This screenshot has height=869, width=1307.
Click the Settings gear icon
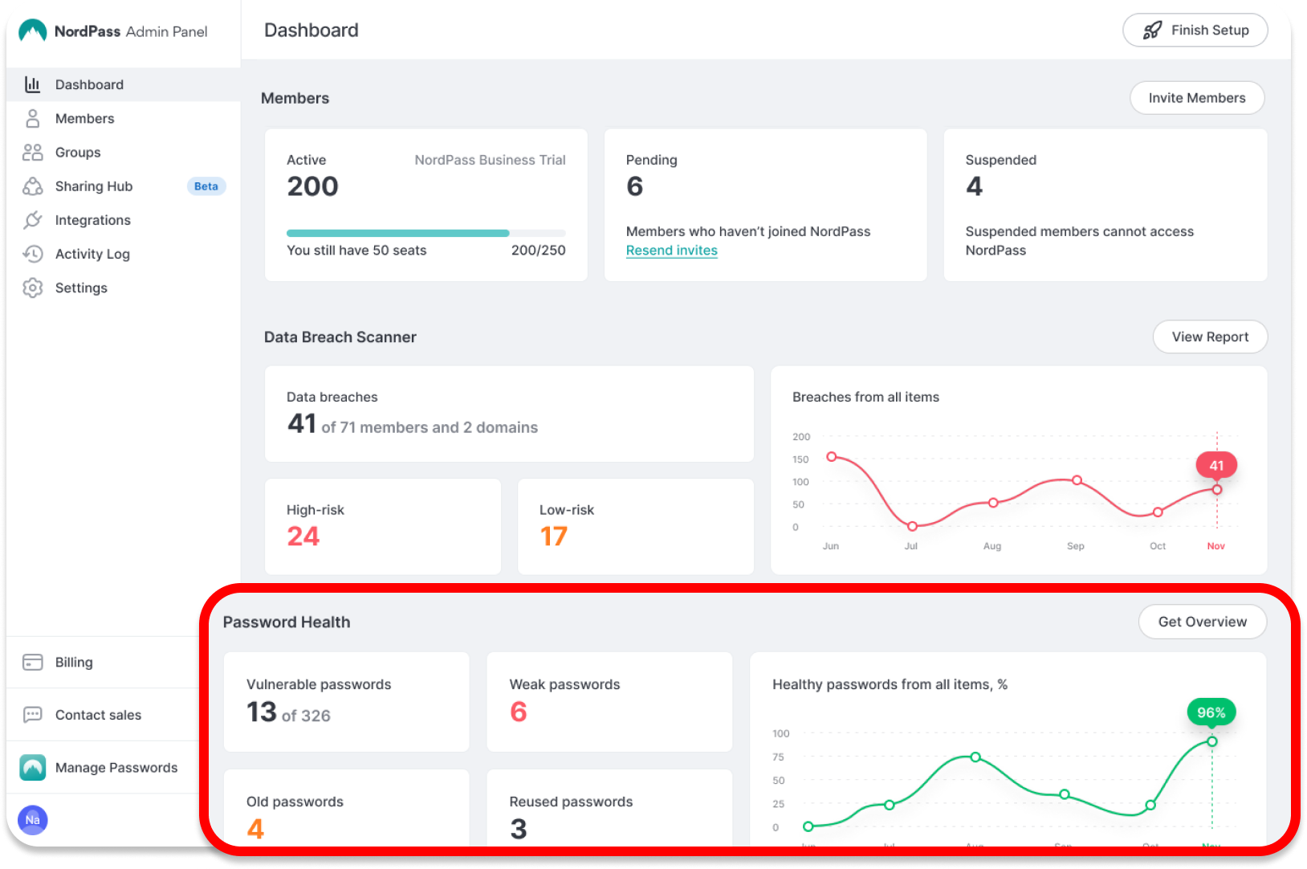[x=32, y=288]
